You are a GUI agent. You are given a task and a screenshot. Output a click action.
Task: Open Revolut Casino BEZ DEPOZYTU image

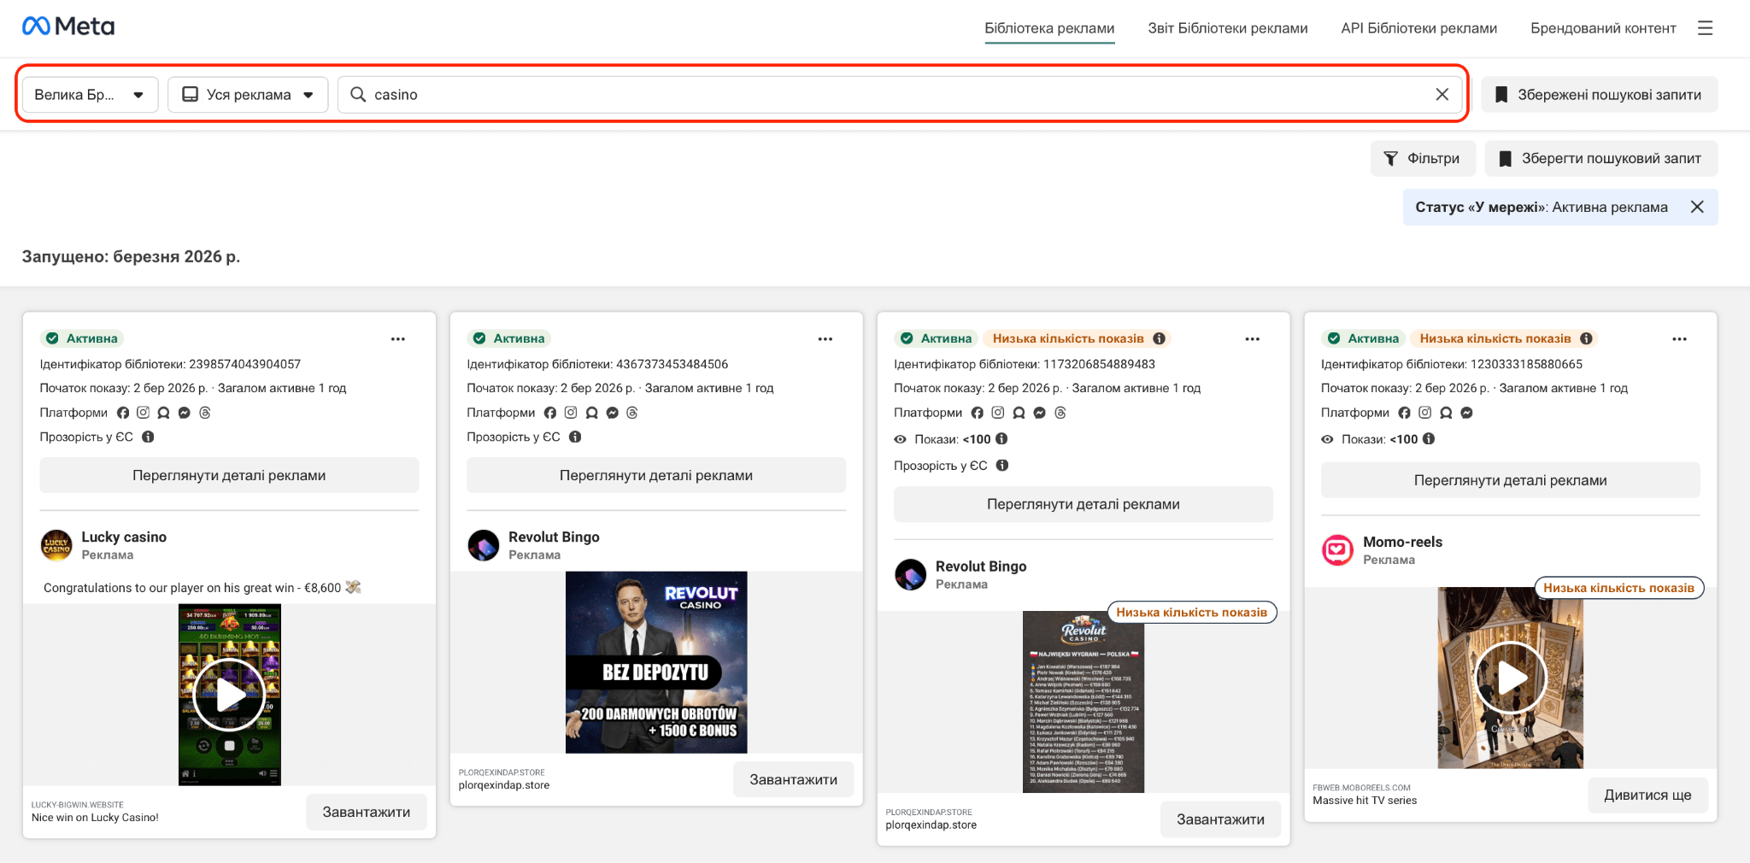pyautogui.click(x=656, y=662)
